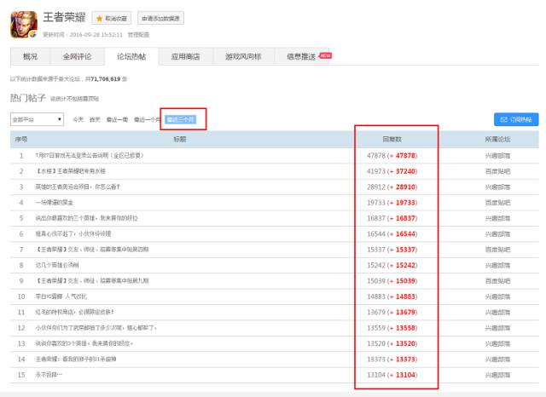Open row 9 【王者荣耀】 post title
The width and height of the screenshot is (546, 397).
(x=92, y=280)
